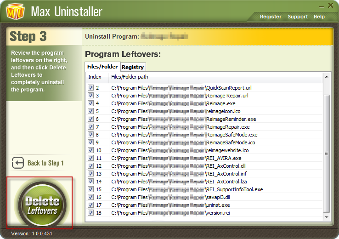Click the scrollbar down arrow

327,217
